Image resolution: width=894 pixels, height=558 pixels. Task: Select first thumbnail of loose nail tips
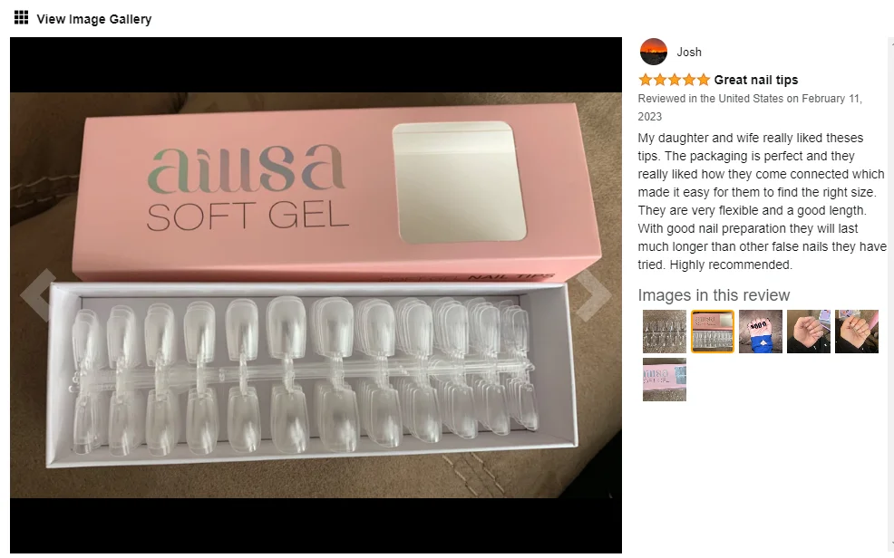click(x=665, y=332)
